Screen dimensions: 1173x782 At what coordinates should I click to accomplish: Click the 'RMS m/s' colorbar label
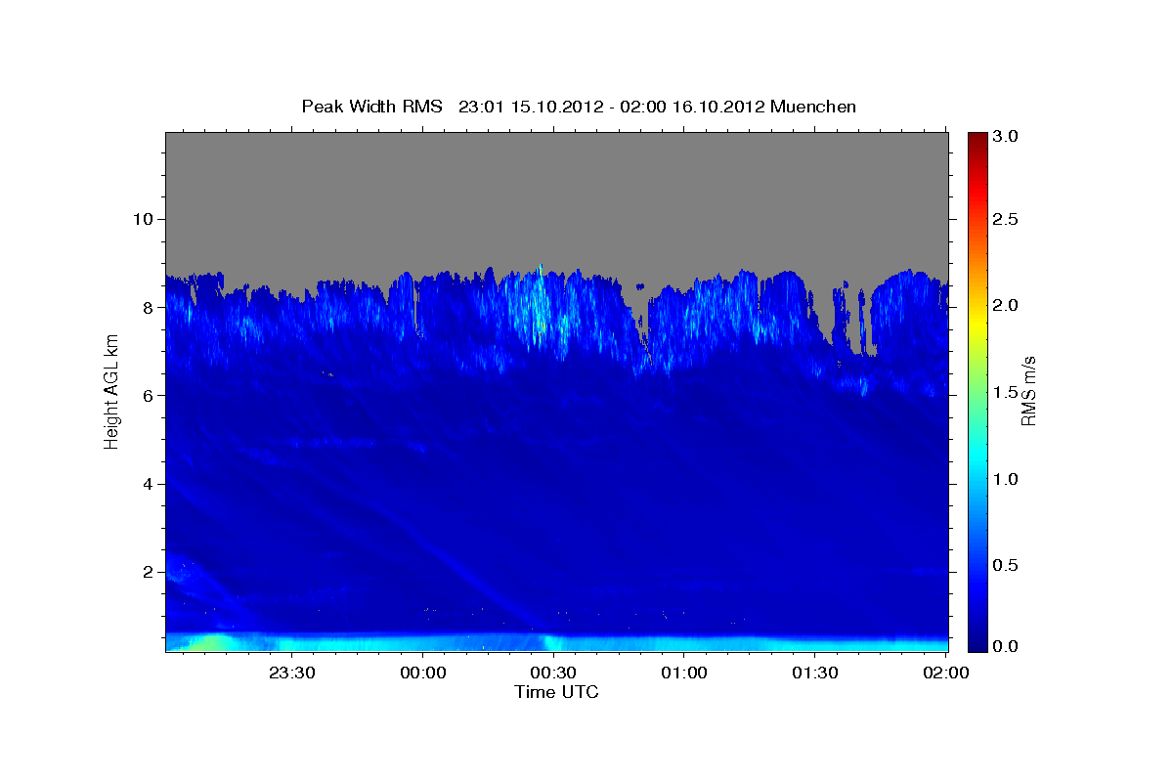click(x=1028, y=392)
